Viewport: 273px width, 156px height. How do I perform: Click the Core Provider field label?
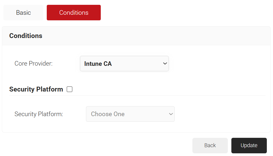click(x=34, y=64)
